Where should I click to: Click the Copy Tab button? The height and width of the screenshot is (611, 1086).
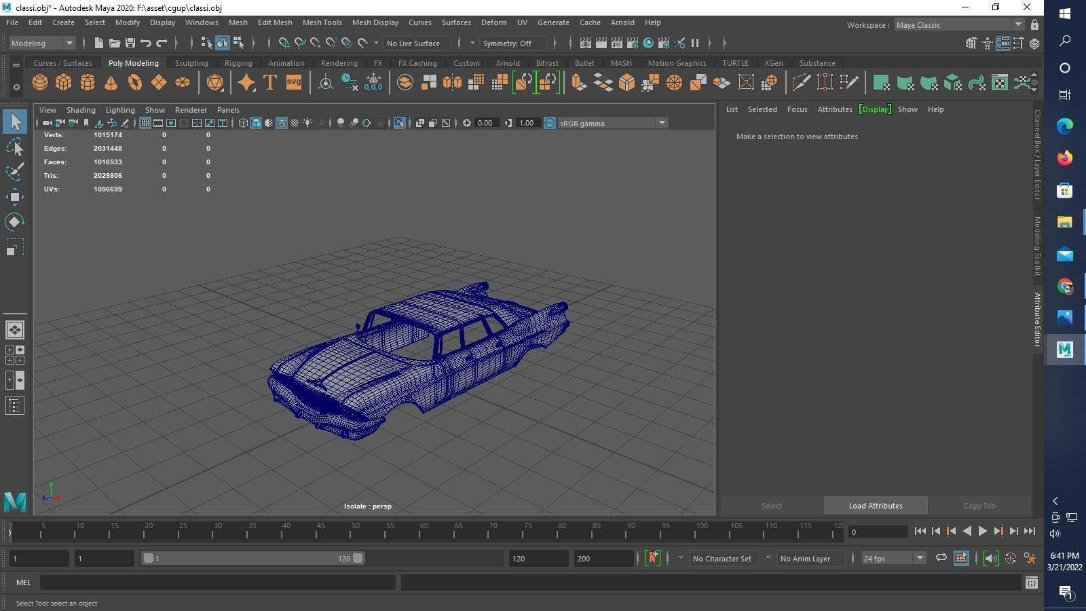(979, 506)
